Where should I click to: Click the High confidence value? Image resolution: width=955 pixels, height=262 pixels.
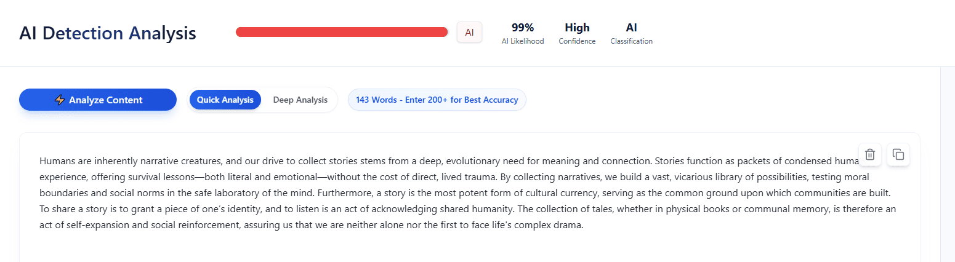tap(577, 28)
